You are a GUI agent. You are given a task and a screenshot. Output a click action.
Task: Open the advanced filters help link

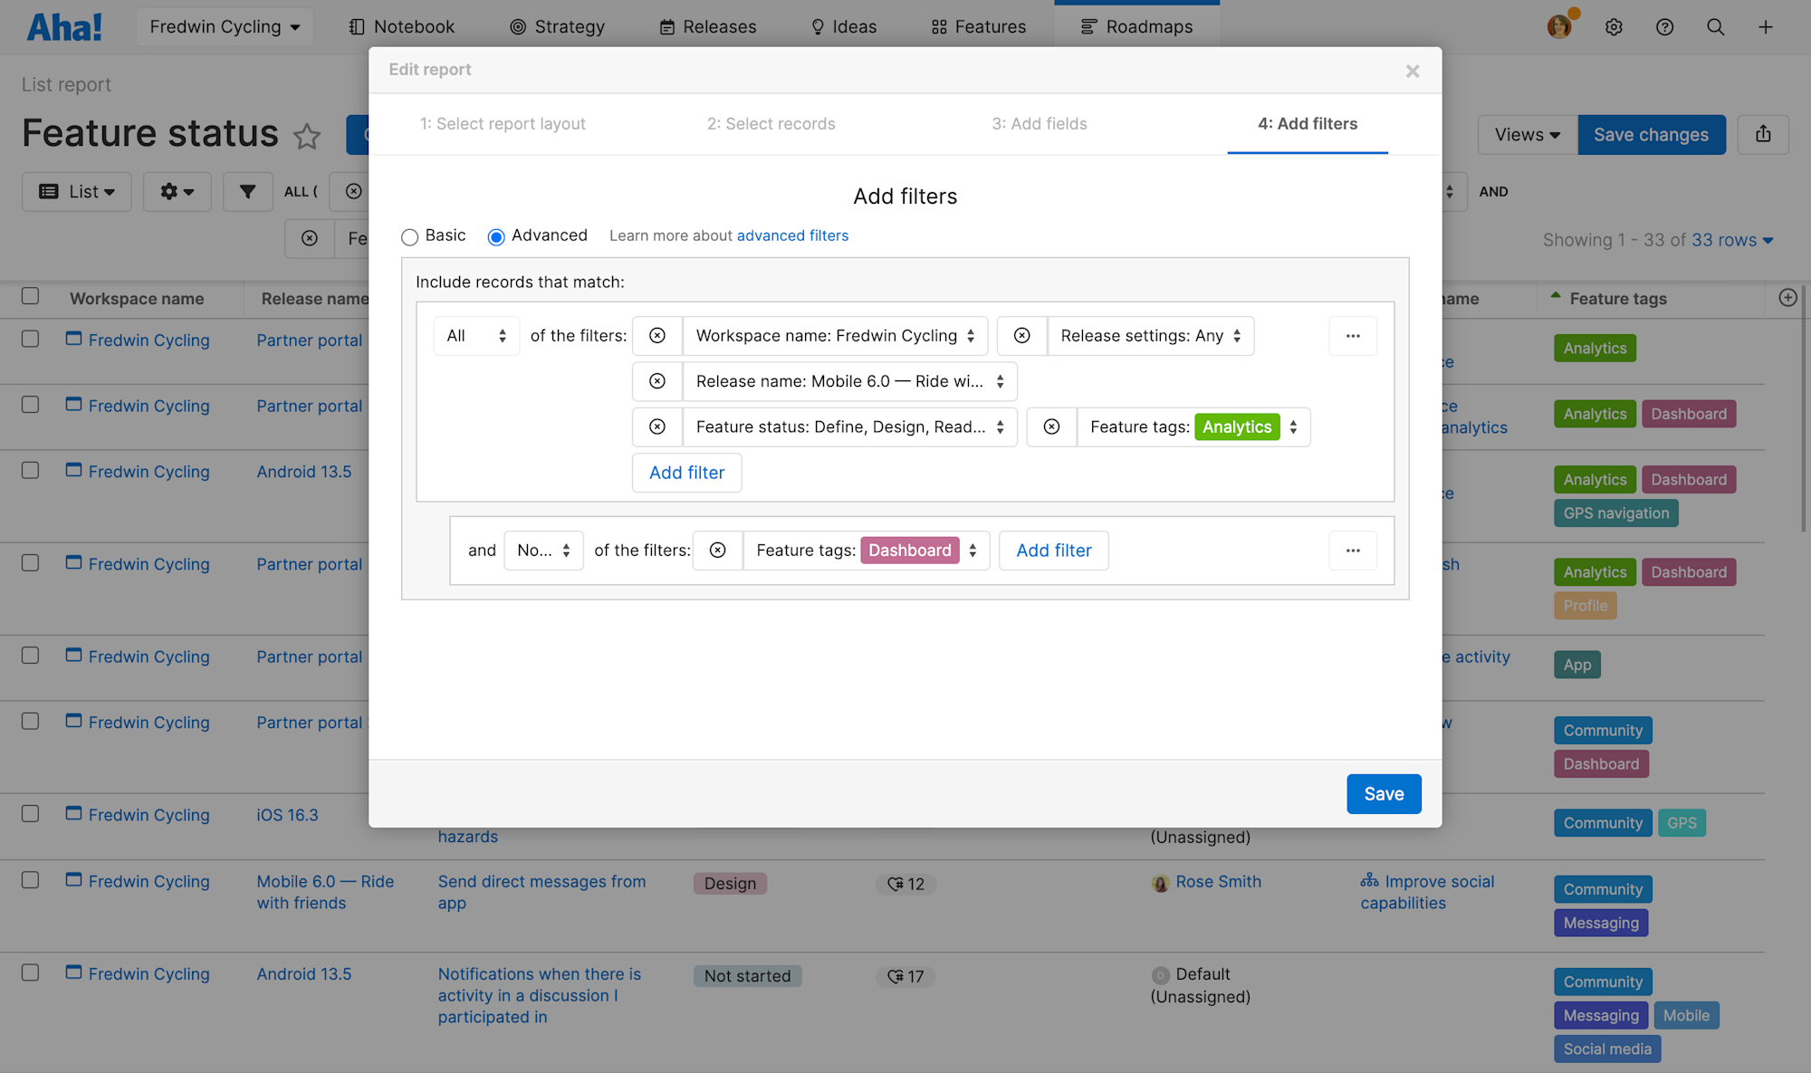(792, 235)
